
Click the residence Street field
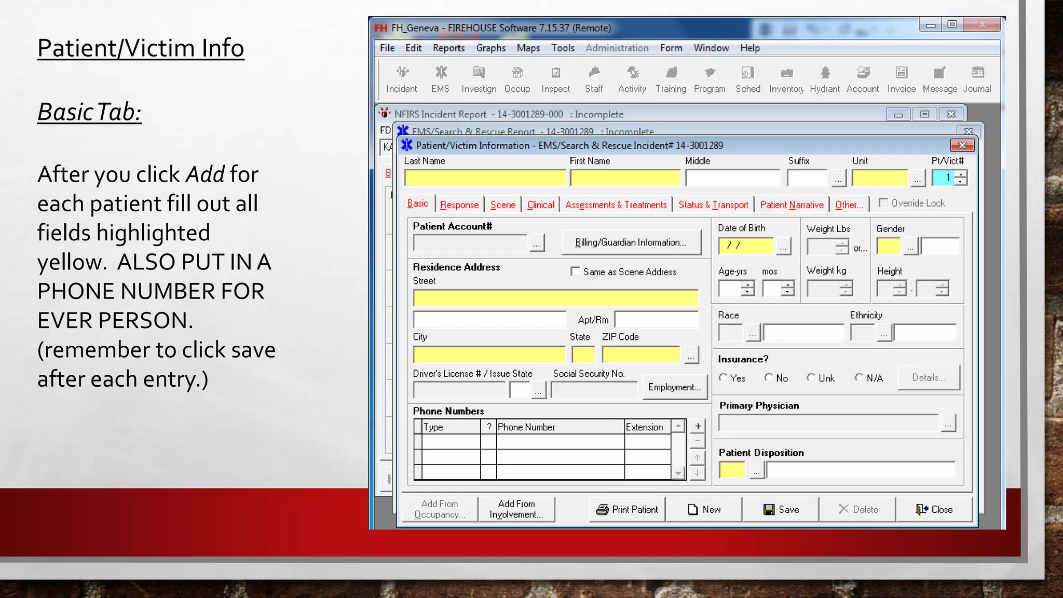pyautogui.click(x=555, y=298)
